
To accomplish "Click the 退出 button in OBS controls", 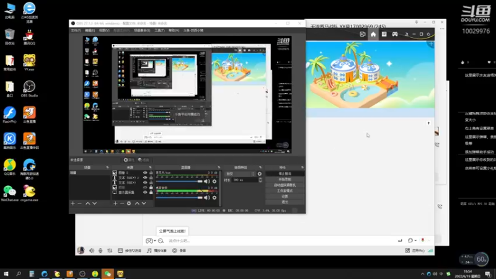I will point(285,202).
